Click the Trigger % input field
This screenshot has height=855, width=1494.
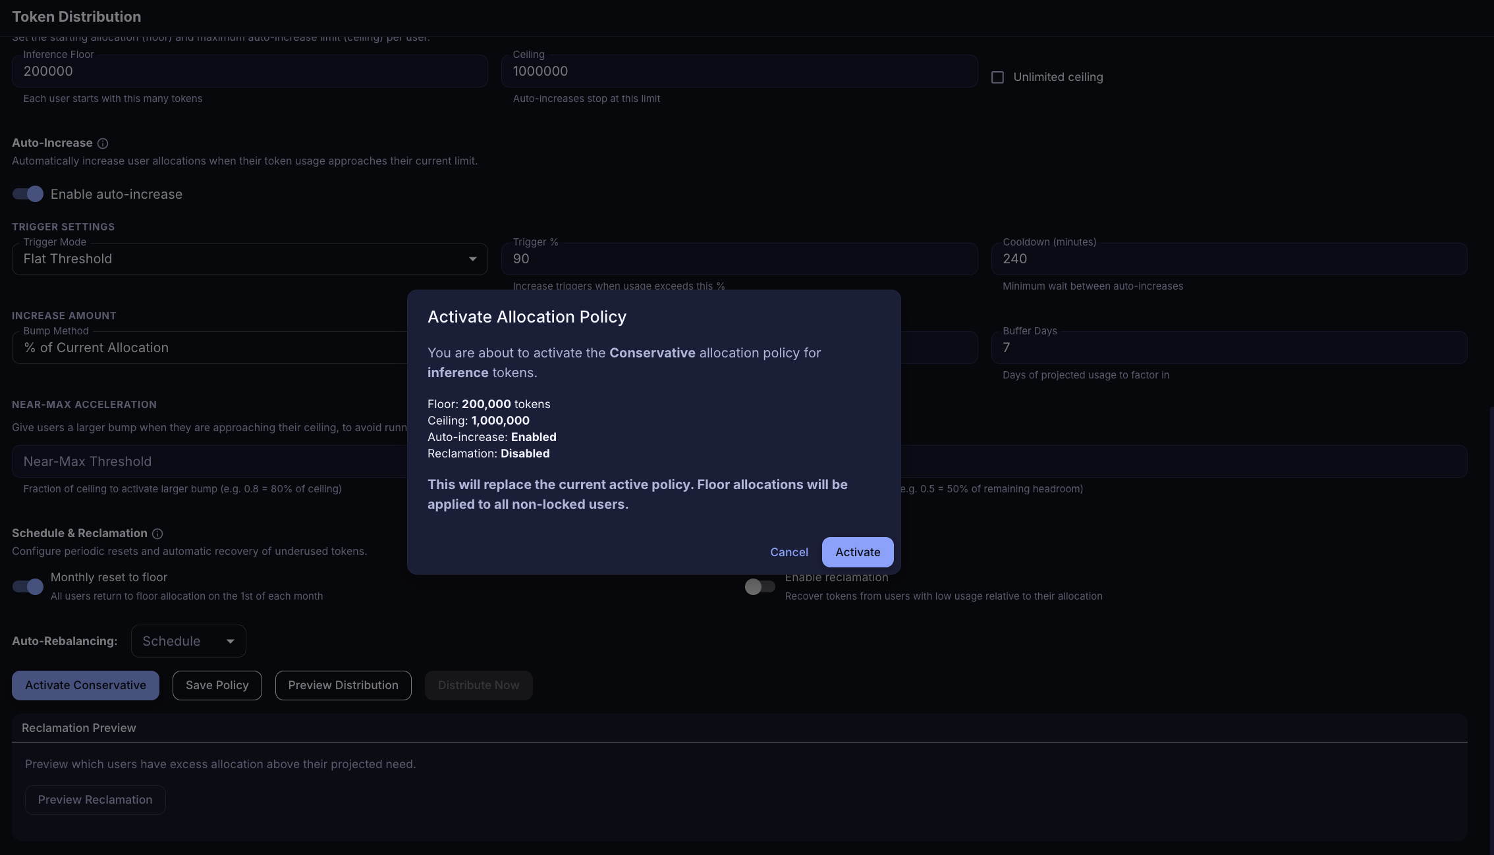click(739, 259)
